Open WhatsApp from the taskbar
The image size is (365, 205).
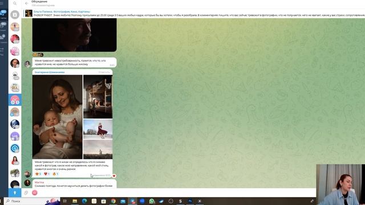coord(152,201)
